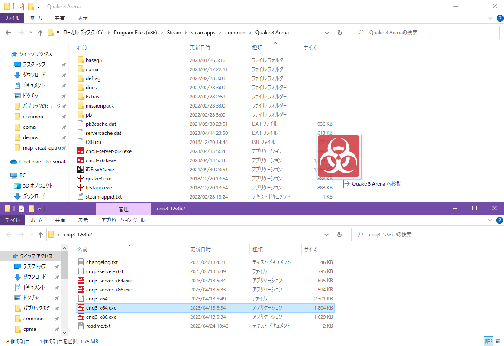Viewport: 504px width, 346px height.
Task: Go up one level in Quake 3 Arena window
Action: pos(40,33)
